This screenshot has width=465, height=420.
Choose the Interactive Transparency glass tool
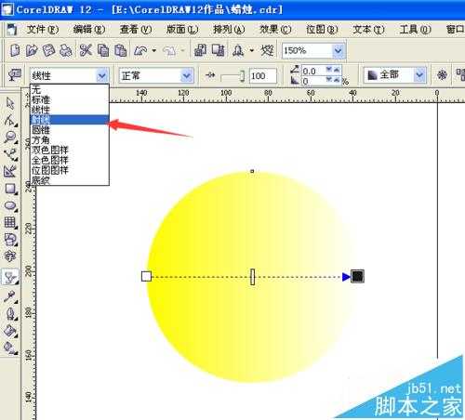pyautogui.click(x=10, y=277)
